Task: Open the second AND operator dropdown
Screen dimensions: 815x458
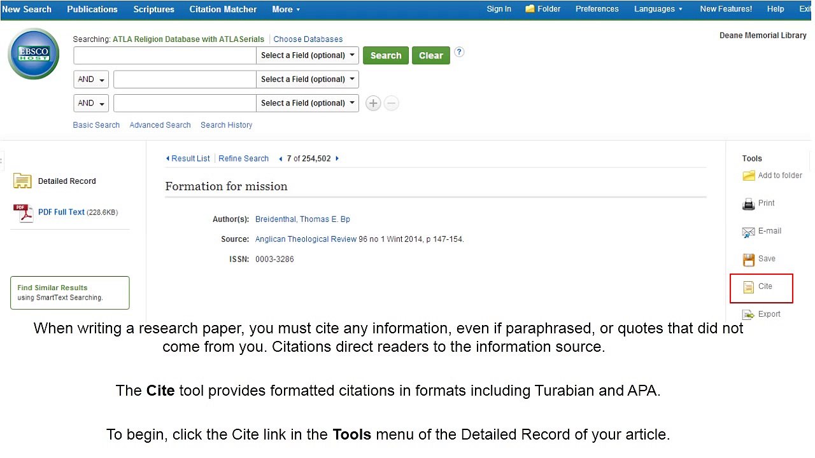Action: (91, 103)
